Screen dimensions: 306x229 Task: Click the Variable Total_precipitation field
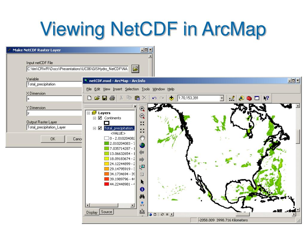54,84
